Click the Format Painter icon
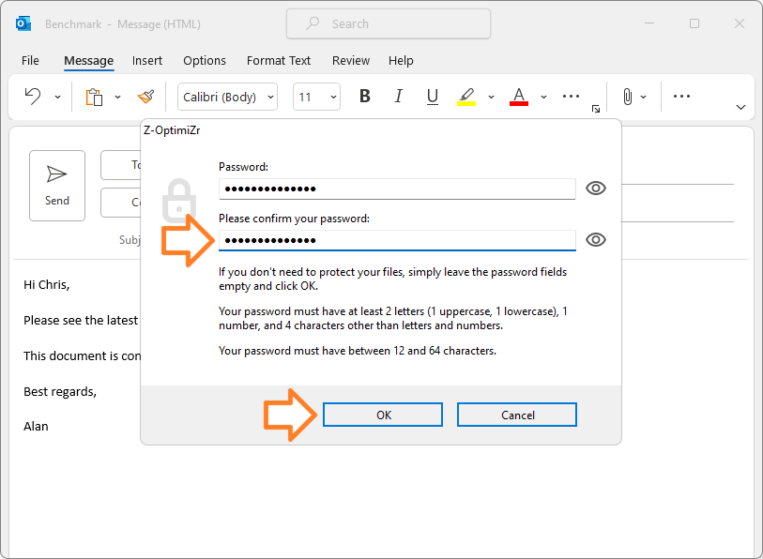The width and height of the screenshot is (763, 559). [x=145, y=96]
